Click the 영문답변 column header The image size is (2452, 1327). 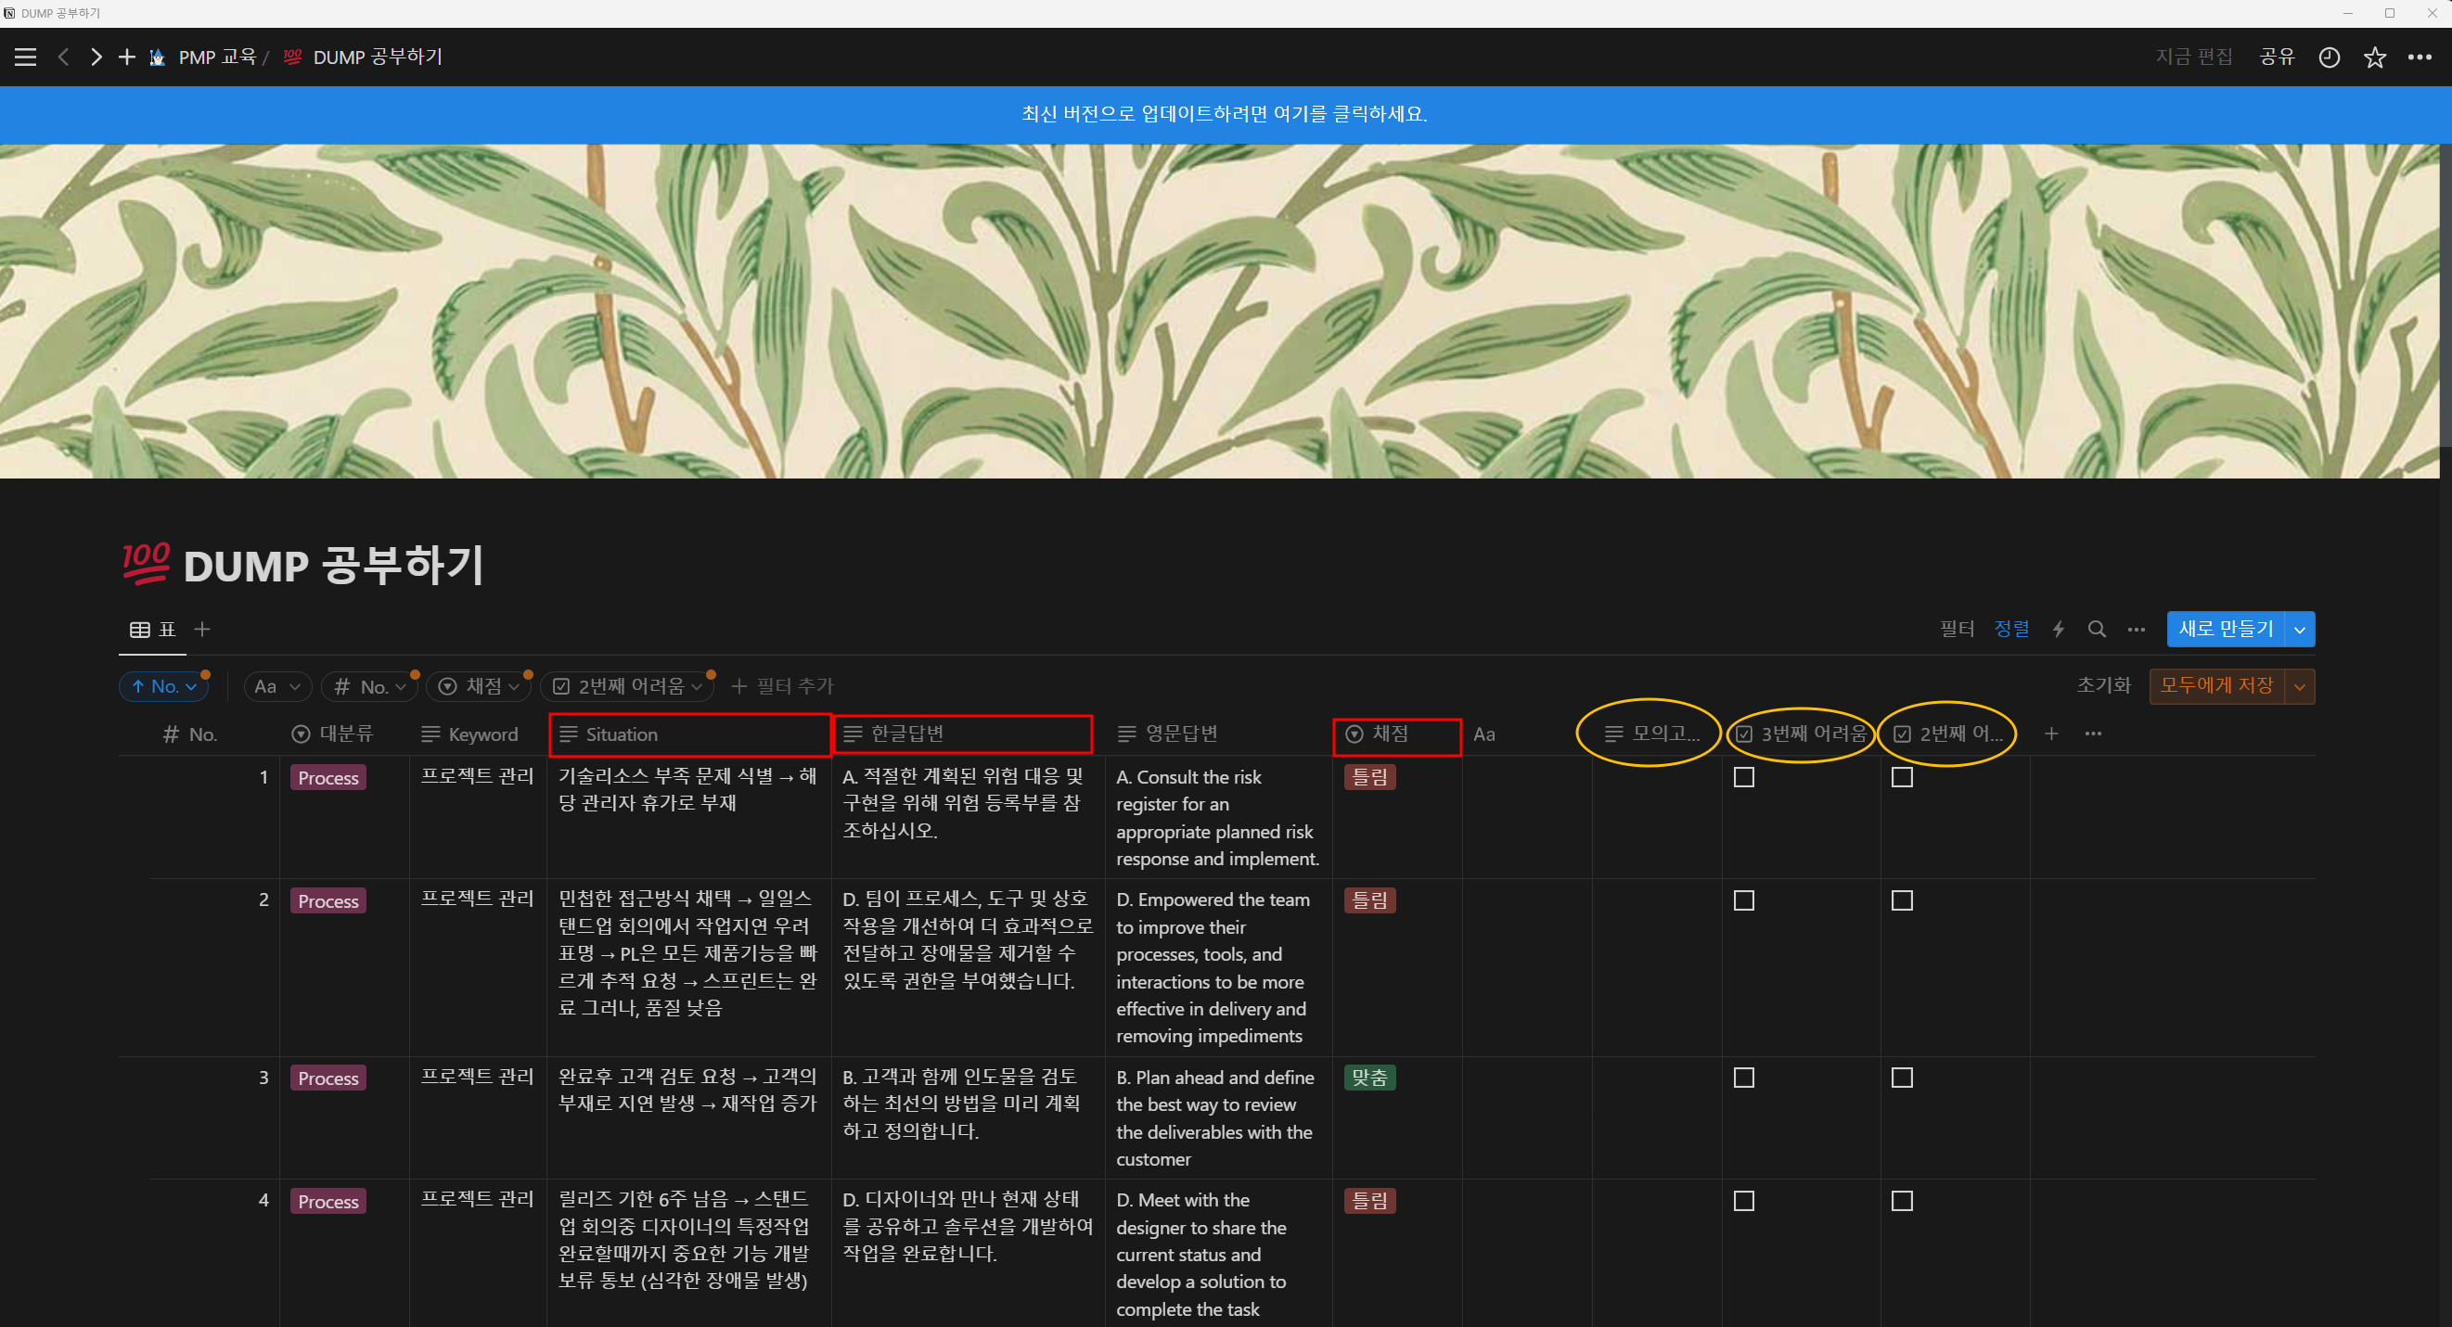coord(1218,734)
